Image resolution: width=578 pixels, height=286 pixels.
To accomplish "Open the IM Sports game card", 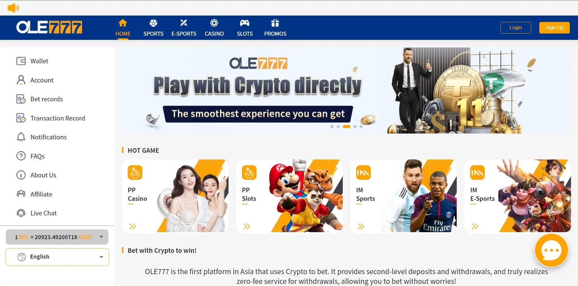I will click(x=404, y=196).
